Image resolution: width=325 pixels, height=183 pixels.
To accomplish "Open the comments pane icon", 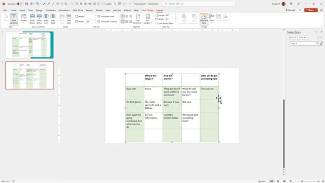I will pos(300,10).
